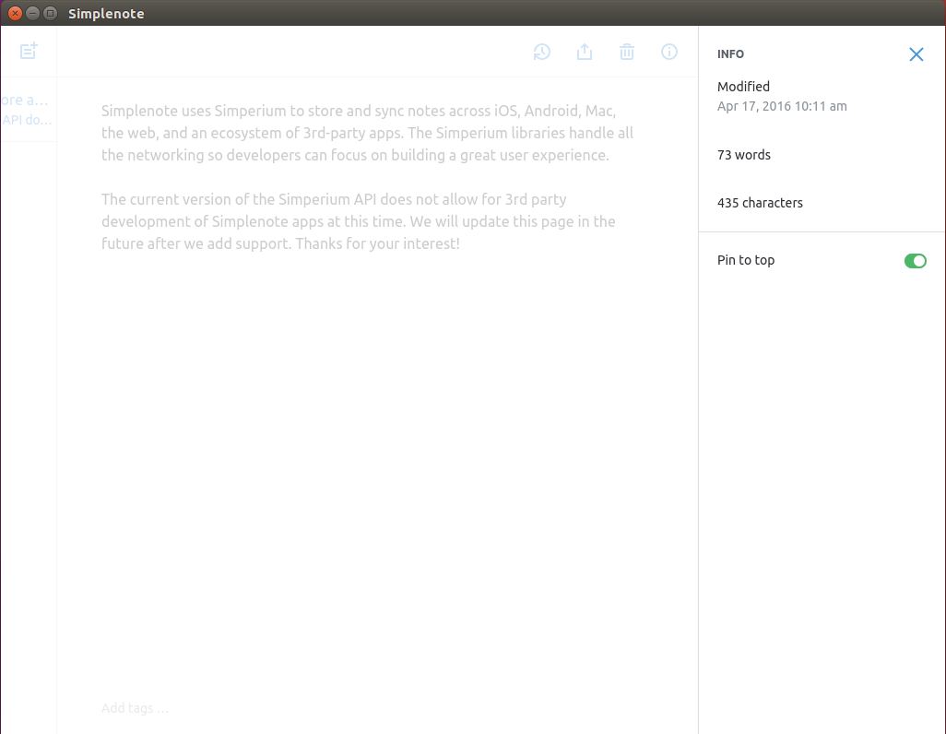This screenshot has width=946, height=734.
Task: Click the '435 characters' count in Info
Action: [760, 203]
